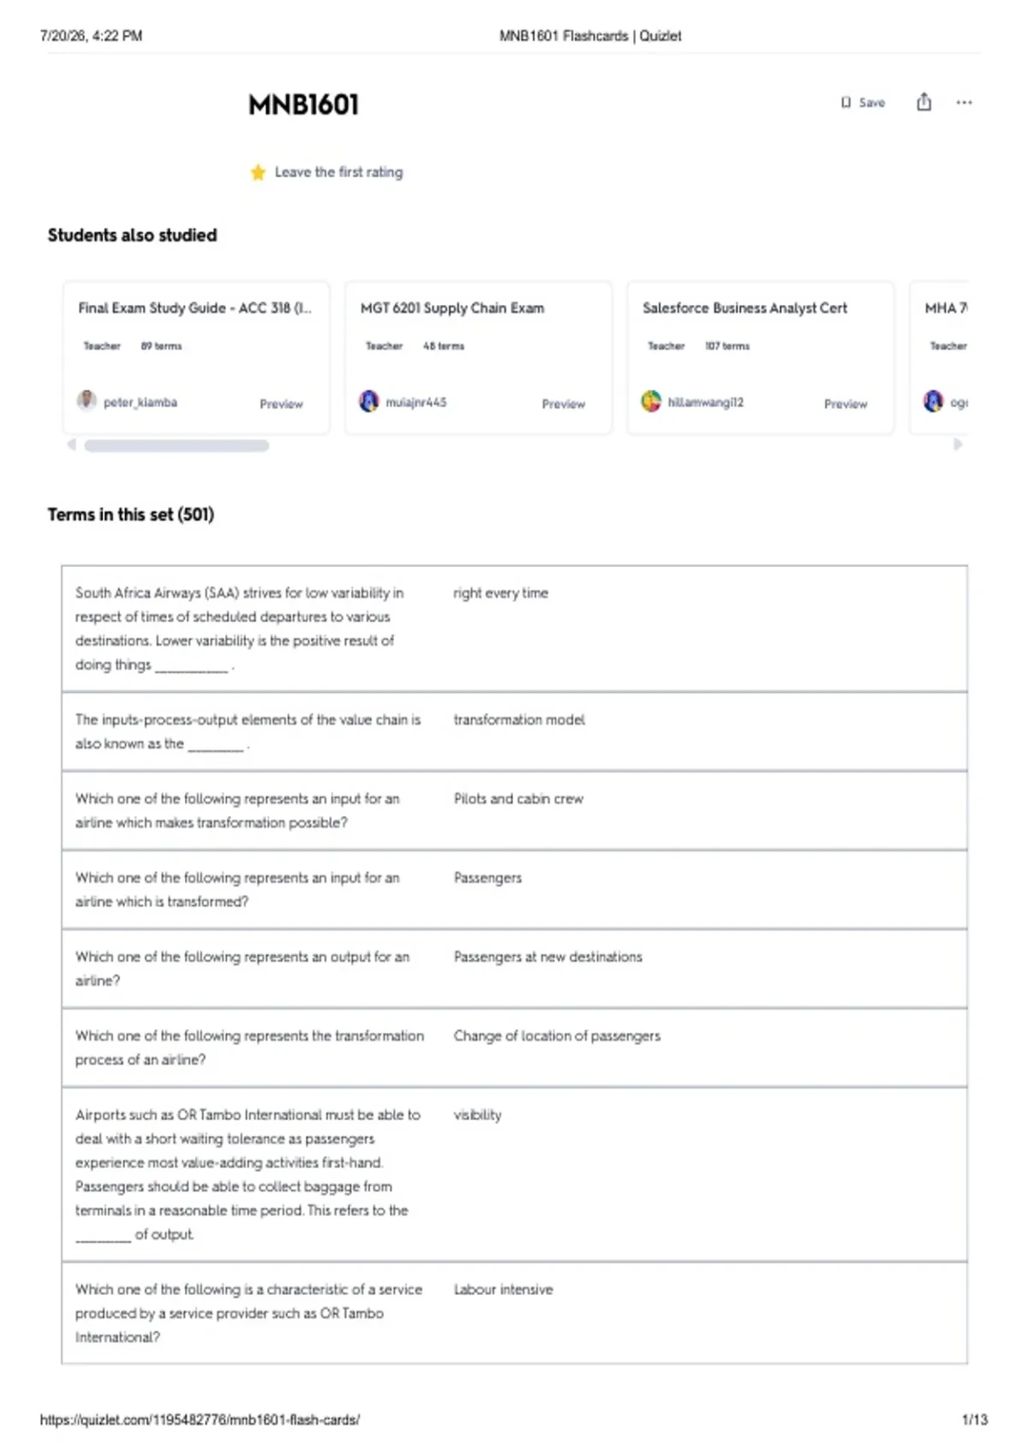Click the left arrow of carousel scrollbar
The width and height of the screenshot is (1028, 1456).
pos(72,445)
